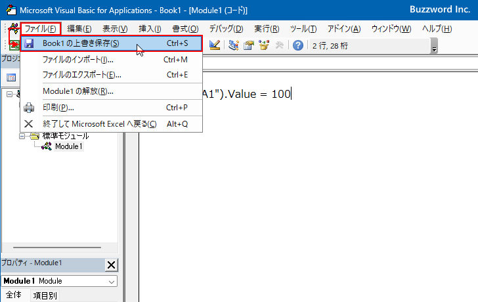Open the ヘルプ(H) menu
Screen dimensions: 478x302
click(x=437, y=29)
